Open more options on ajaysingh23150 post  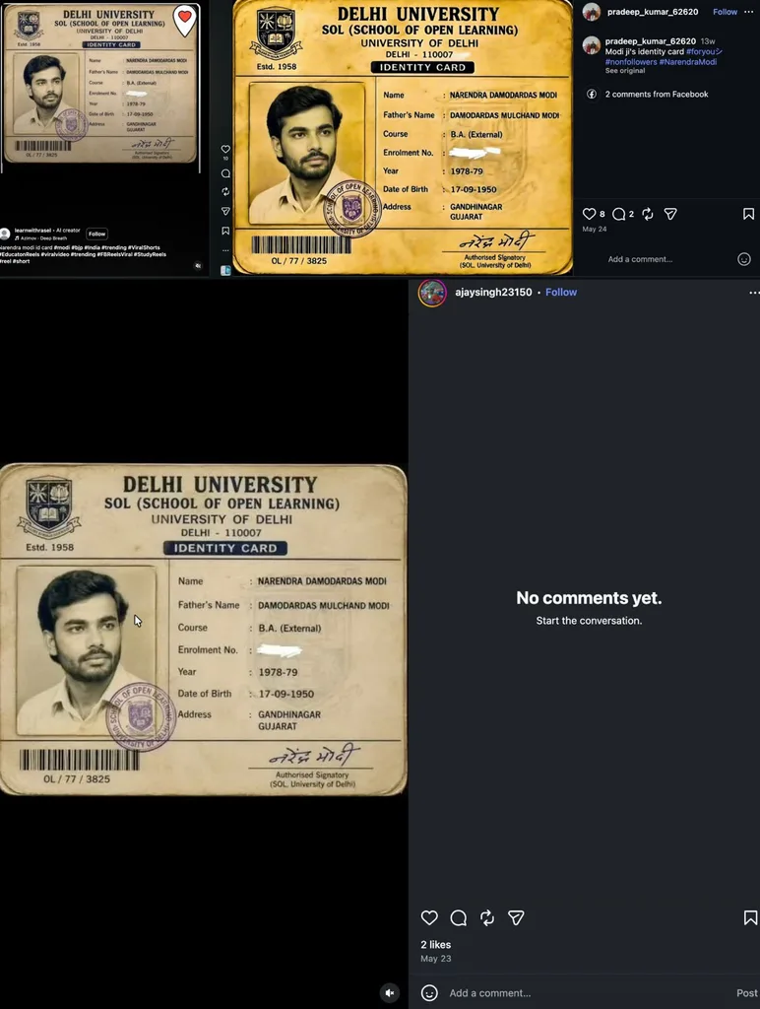pos(754,293)
